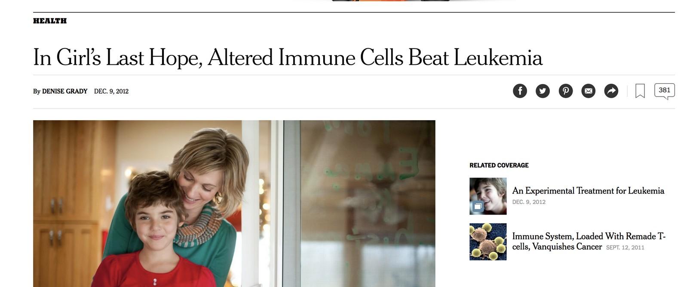The height and width of the screenshot is (287, 696).
Task: Open the HEALTH section label
Action: [50, 21]
